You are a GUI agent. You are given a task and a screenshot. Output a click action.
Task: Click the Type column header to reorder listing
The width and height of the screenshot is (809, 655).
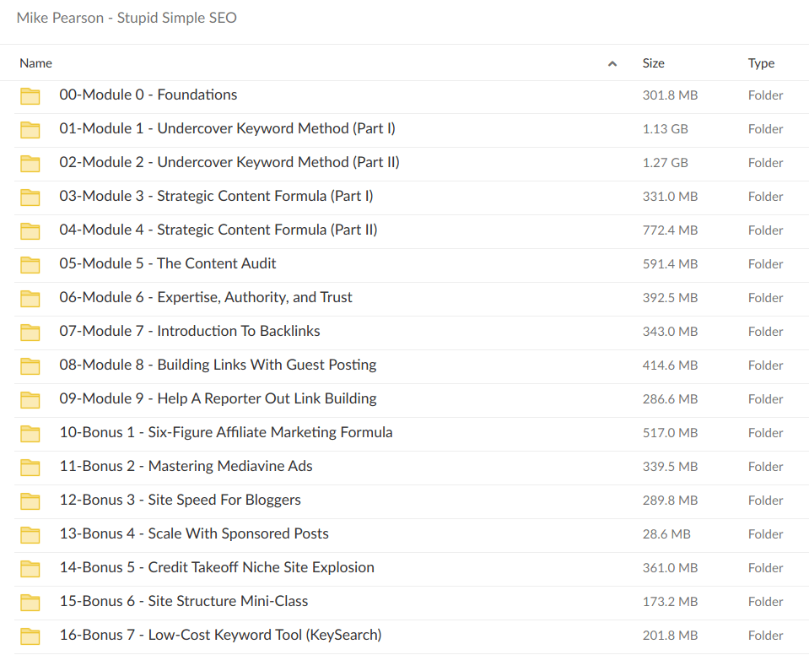[761, 62]
